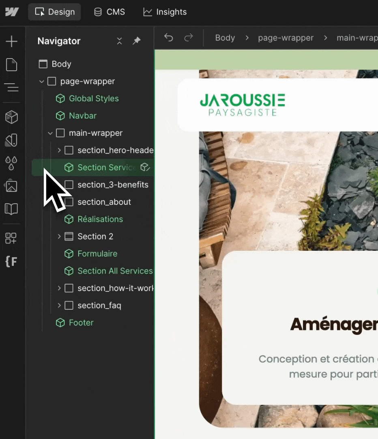378x439 pixels.
Task: Expand the section_hero-header node
Action: coord(59,150)
